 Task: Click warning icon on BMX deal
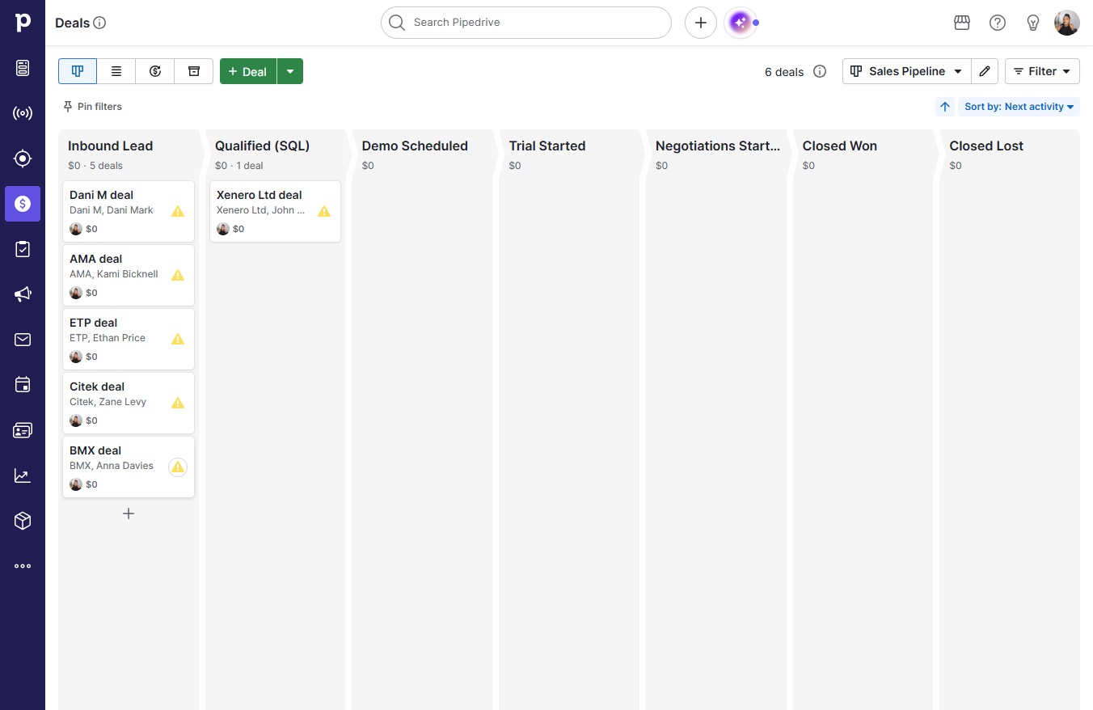click(178, 467)
